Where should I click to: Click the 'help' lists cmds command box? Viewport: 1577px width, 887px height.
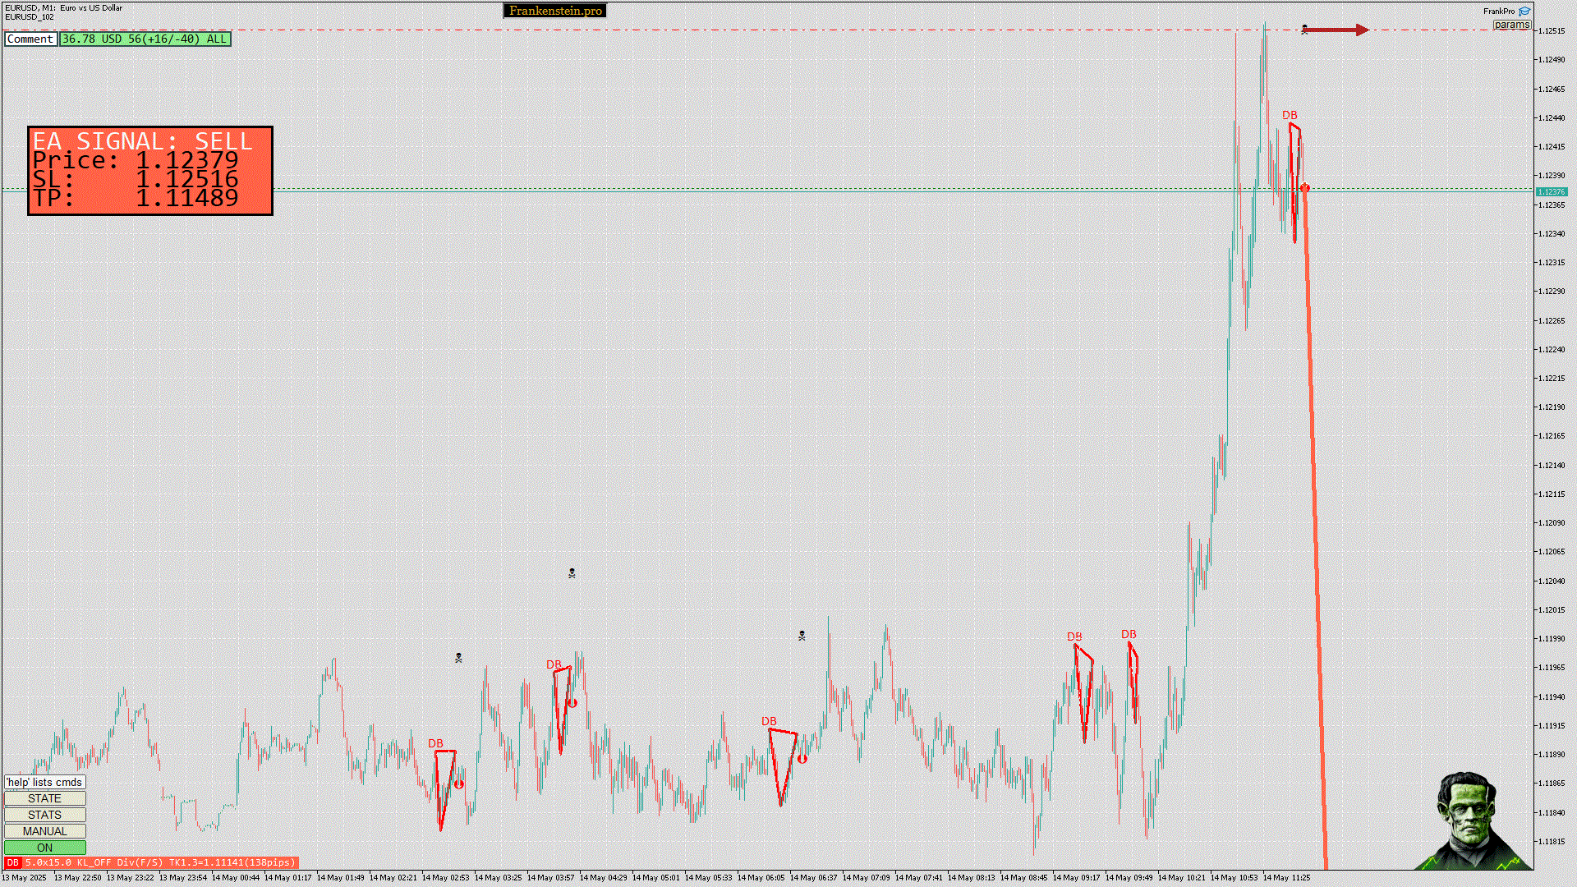click(x=44, y=782)
